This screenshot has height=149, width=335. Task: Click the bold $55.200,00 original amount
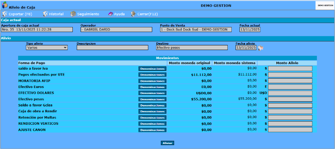(201, 99)
